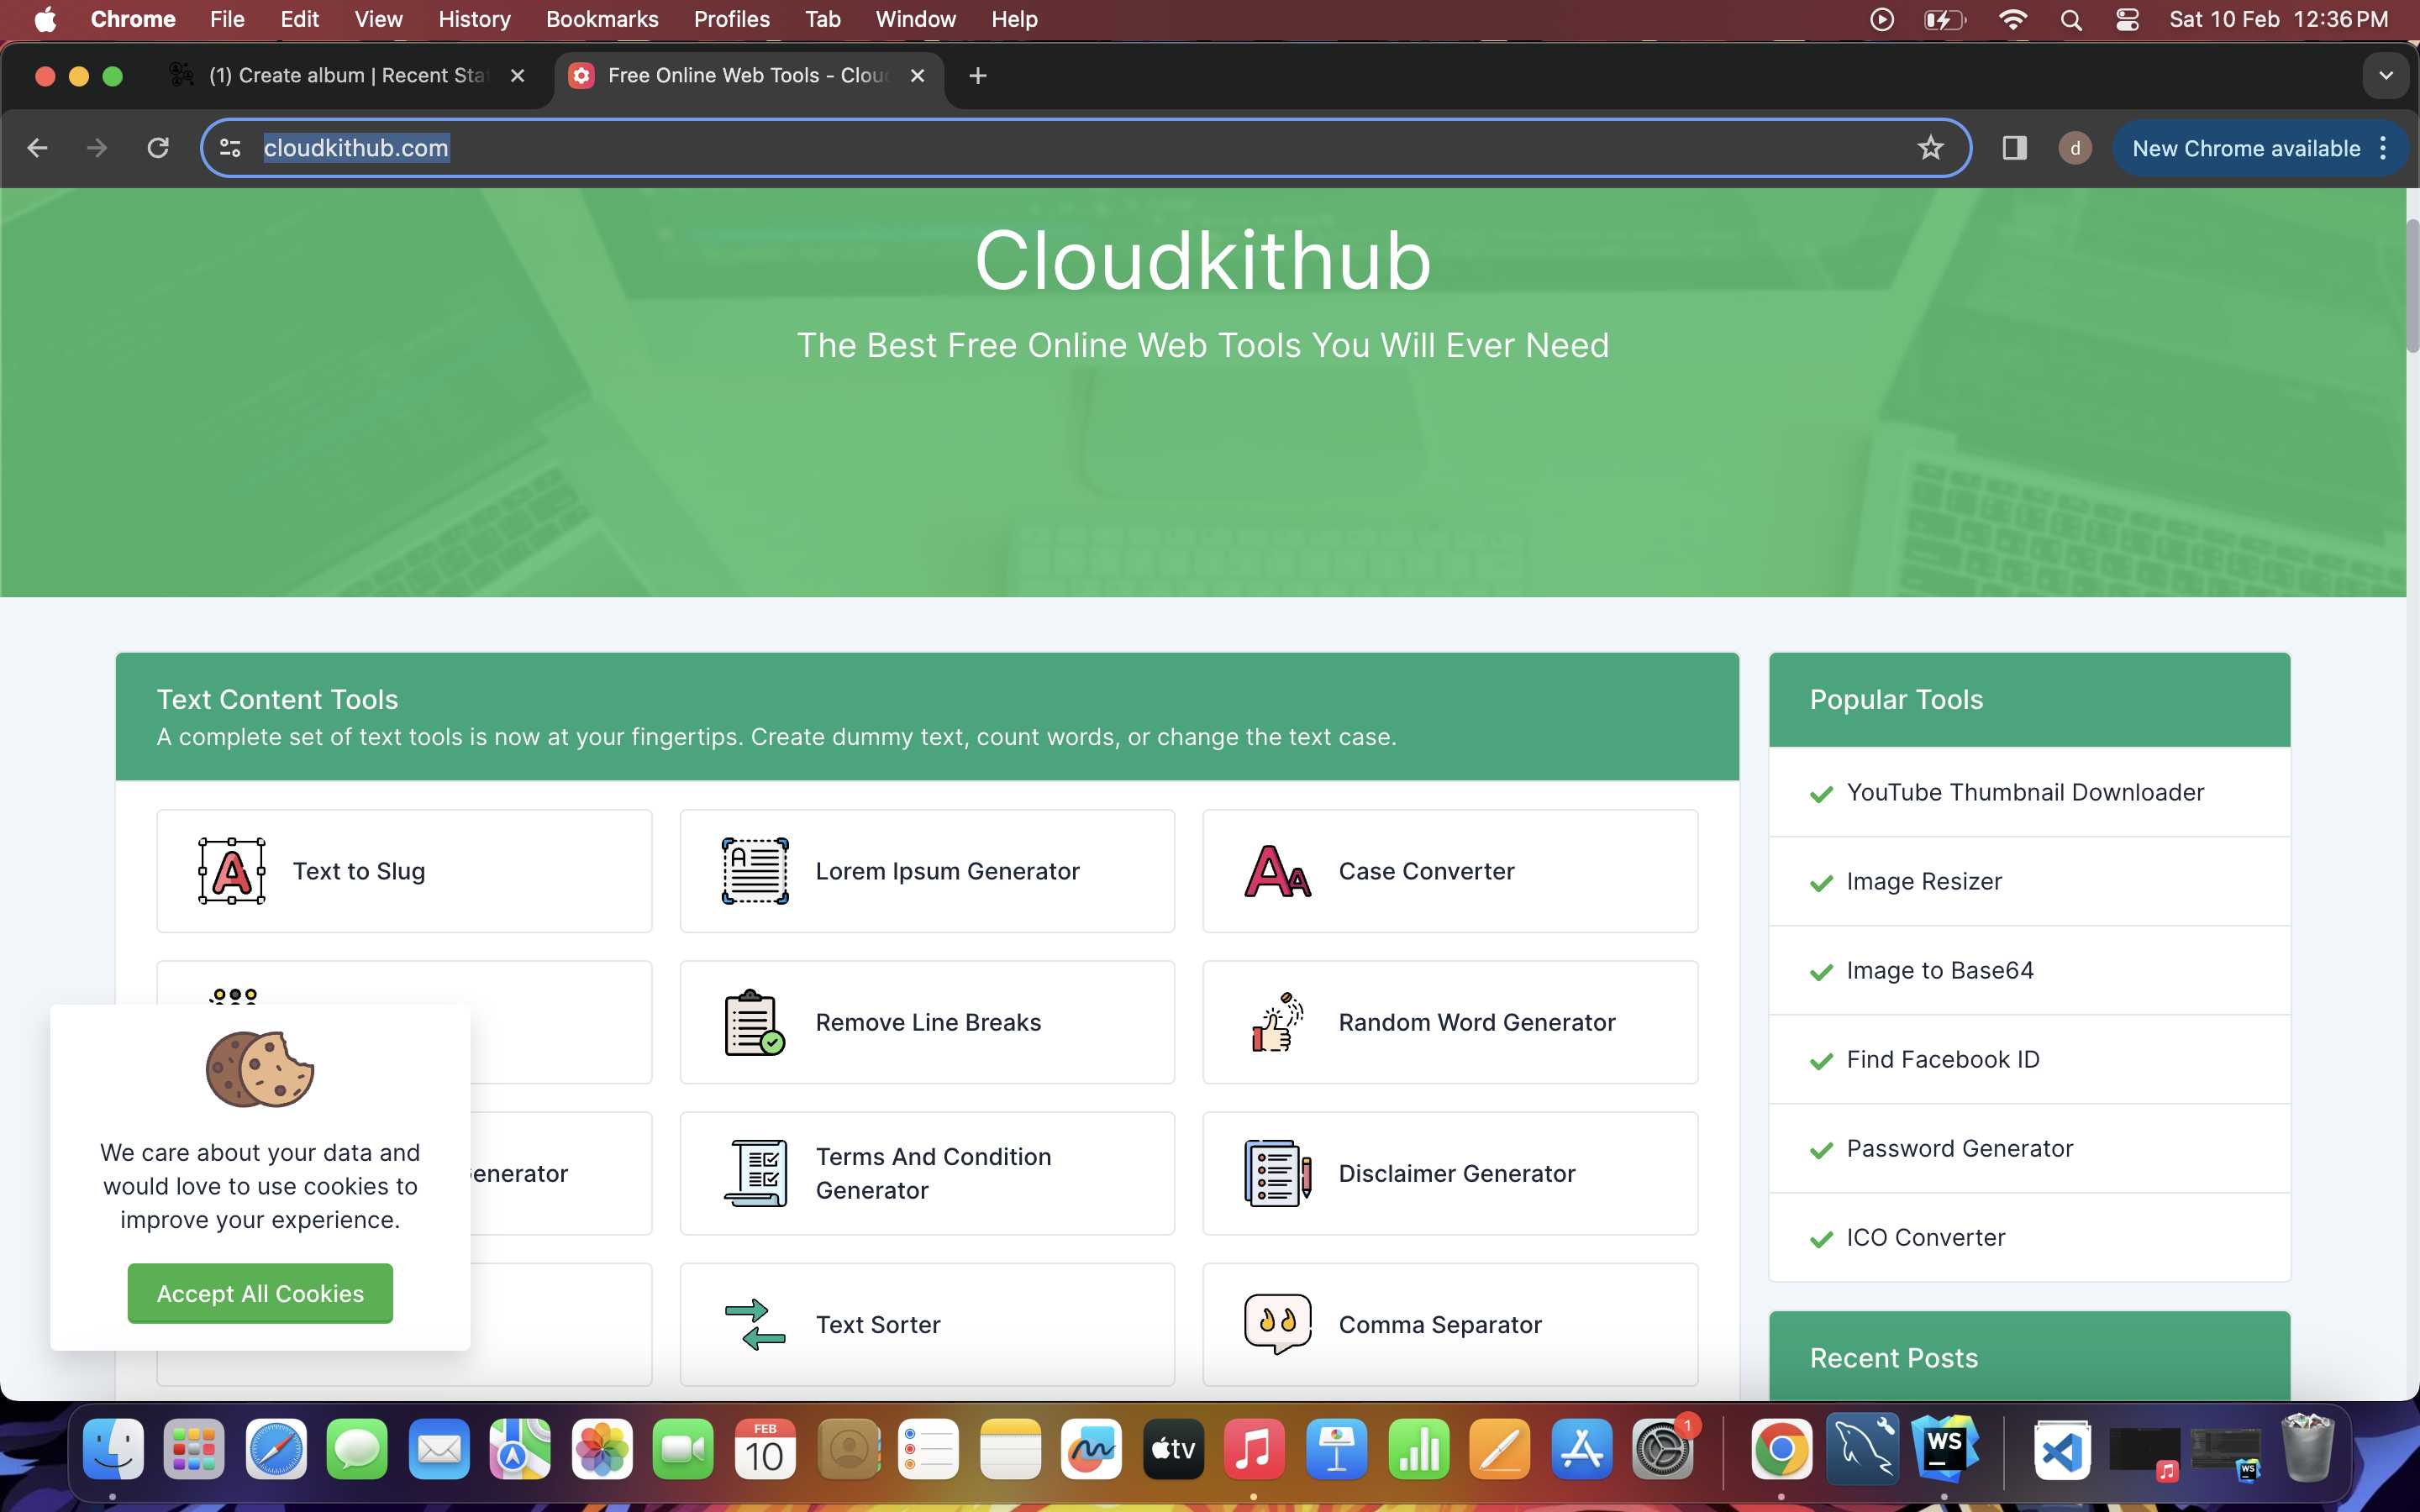2420x1512 pixels.
Task: Click the Text to Slug icon
Action: pyautogui.click(x=231, y=871)
